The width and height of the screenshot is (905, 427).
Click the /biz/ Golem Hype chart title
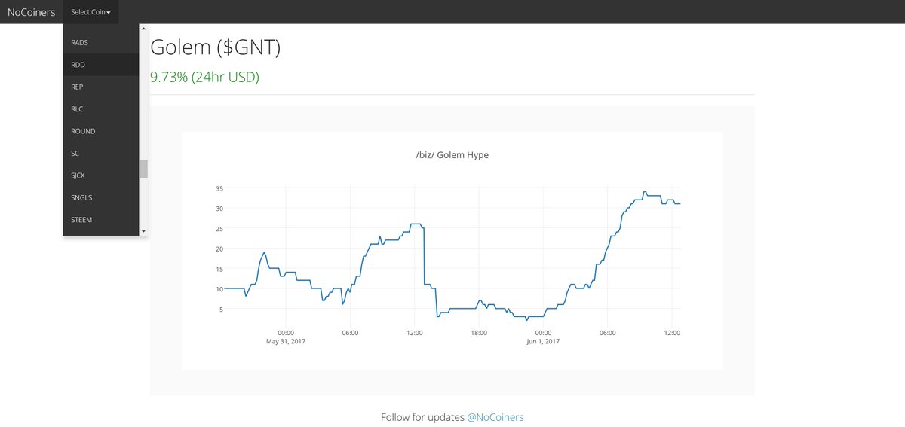(x=452, y=155)
